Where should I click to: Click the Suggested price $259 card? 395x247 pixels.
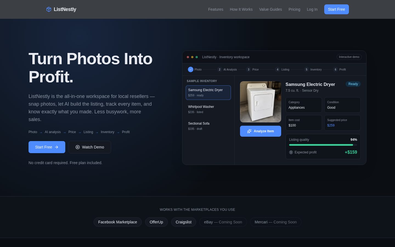342,123
